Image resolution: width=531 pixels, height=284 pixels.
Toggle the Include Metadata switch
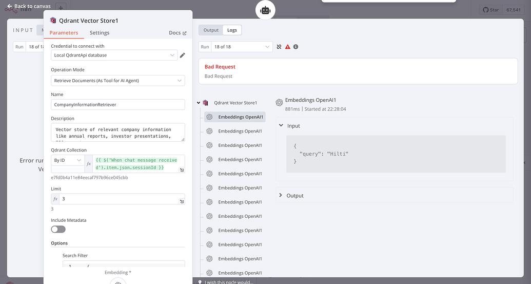[58, 229]
